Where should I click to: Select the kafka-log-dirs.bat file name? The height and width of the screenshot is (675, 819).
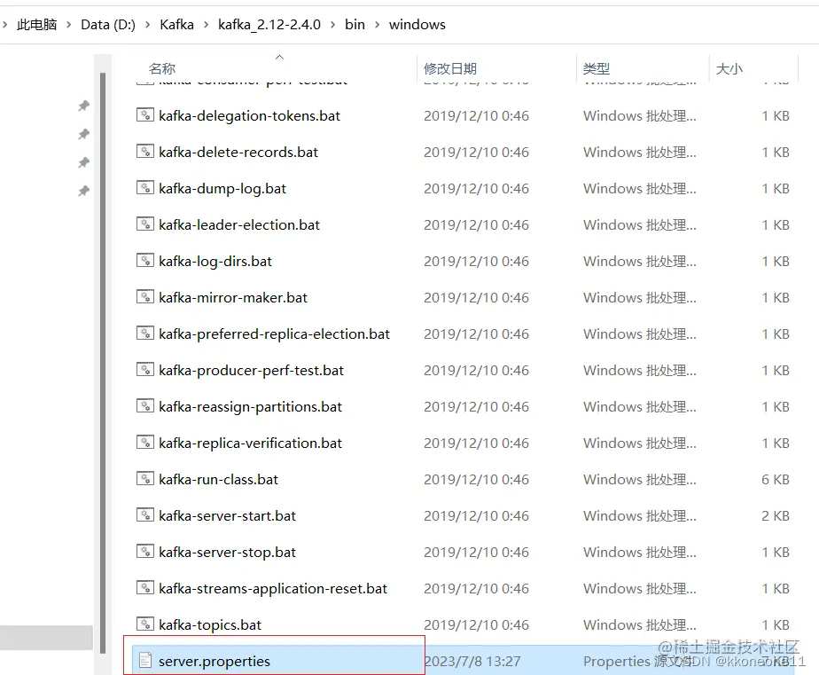pyautogui.click(x=215, y=261)
